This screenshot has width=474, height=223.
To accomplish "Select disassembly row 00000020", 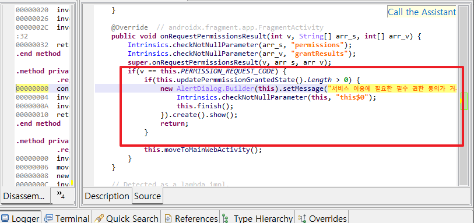I will pyautogui.click(x=43, y=10).
